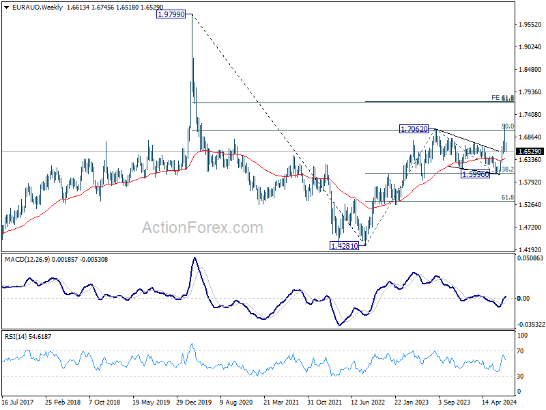The width and height of the screenshot is (546, 410).
Task: Select the 1.84800 price axis value
Action: click(x=530, y=70)
